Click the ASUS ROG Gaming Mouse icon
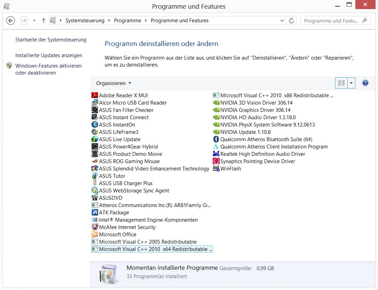Screen dimensions: 378x290 95,161
